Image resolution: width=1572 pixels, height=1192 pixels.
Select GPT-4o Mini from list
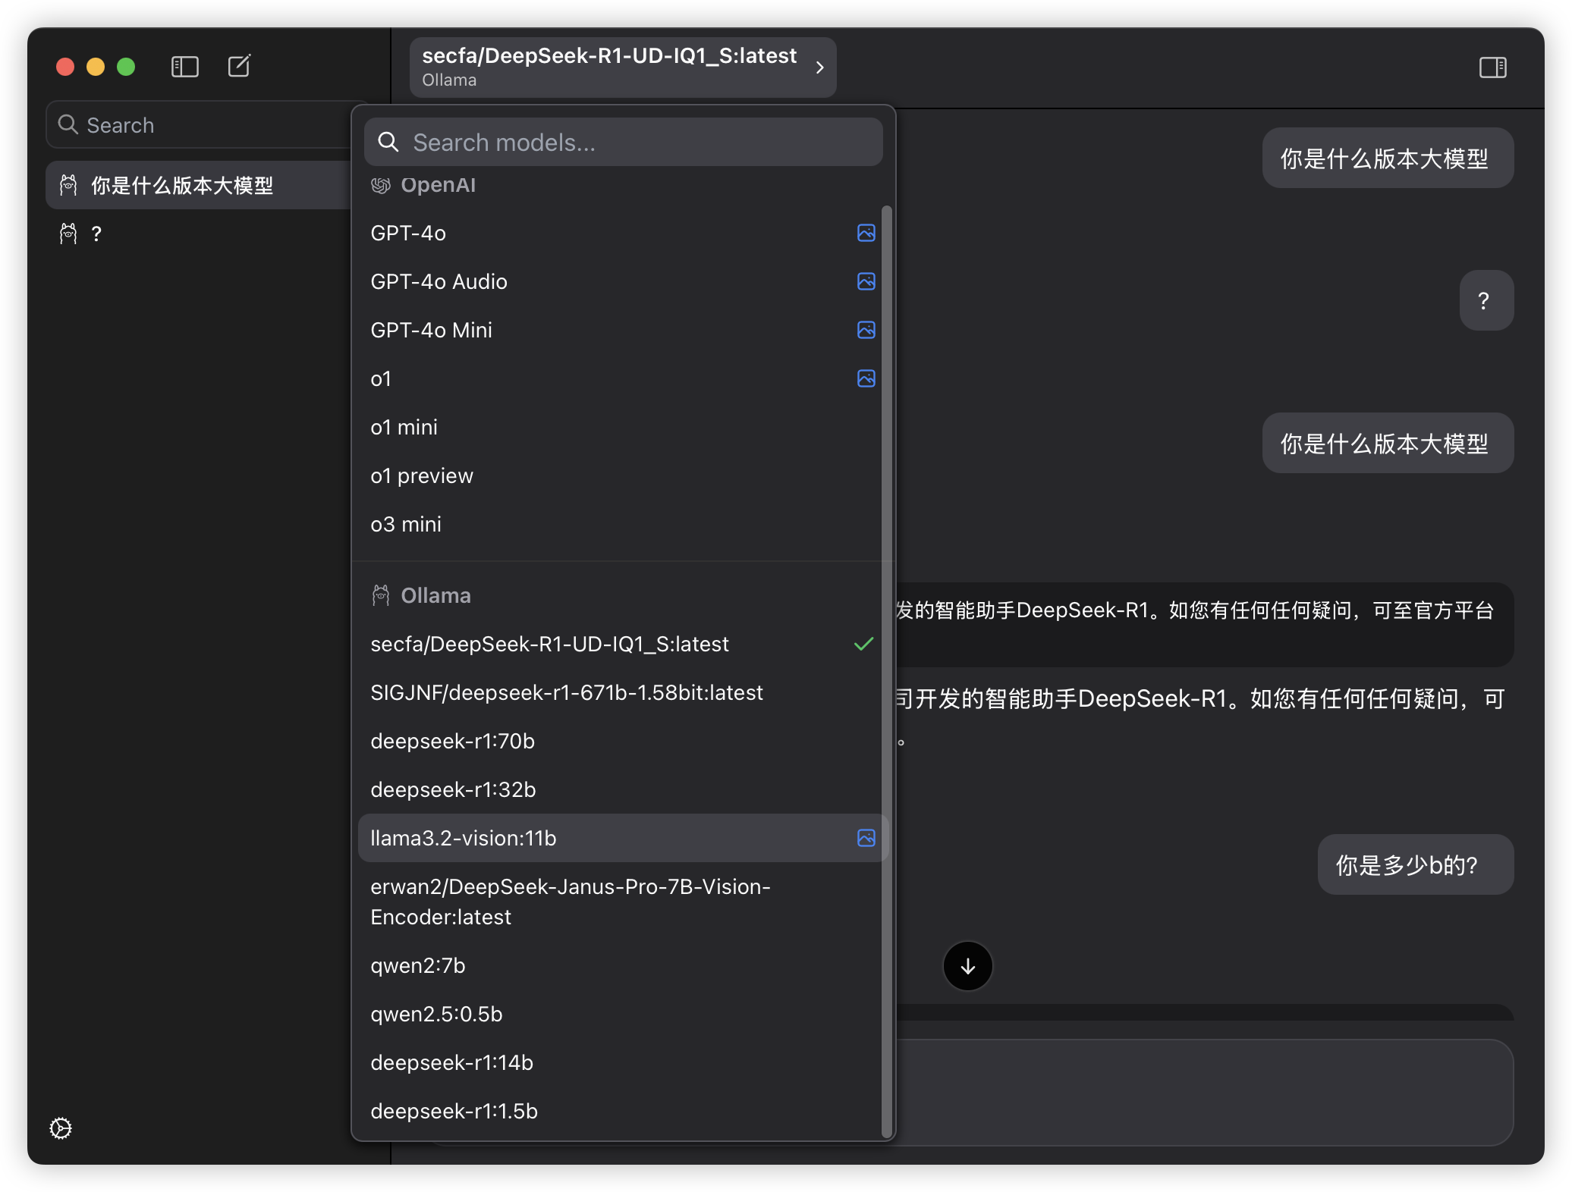(431, 330)
